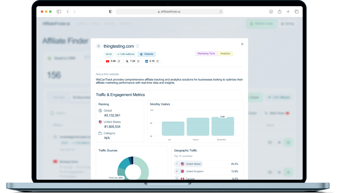Click the September bar in Monthly Visitors

pyautogui.click(x=223, y=127)
